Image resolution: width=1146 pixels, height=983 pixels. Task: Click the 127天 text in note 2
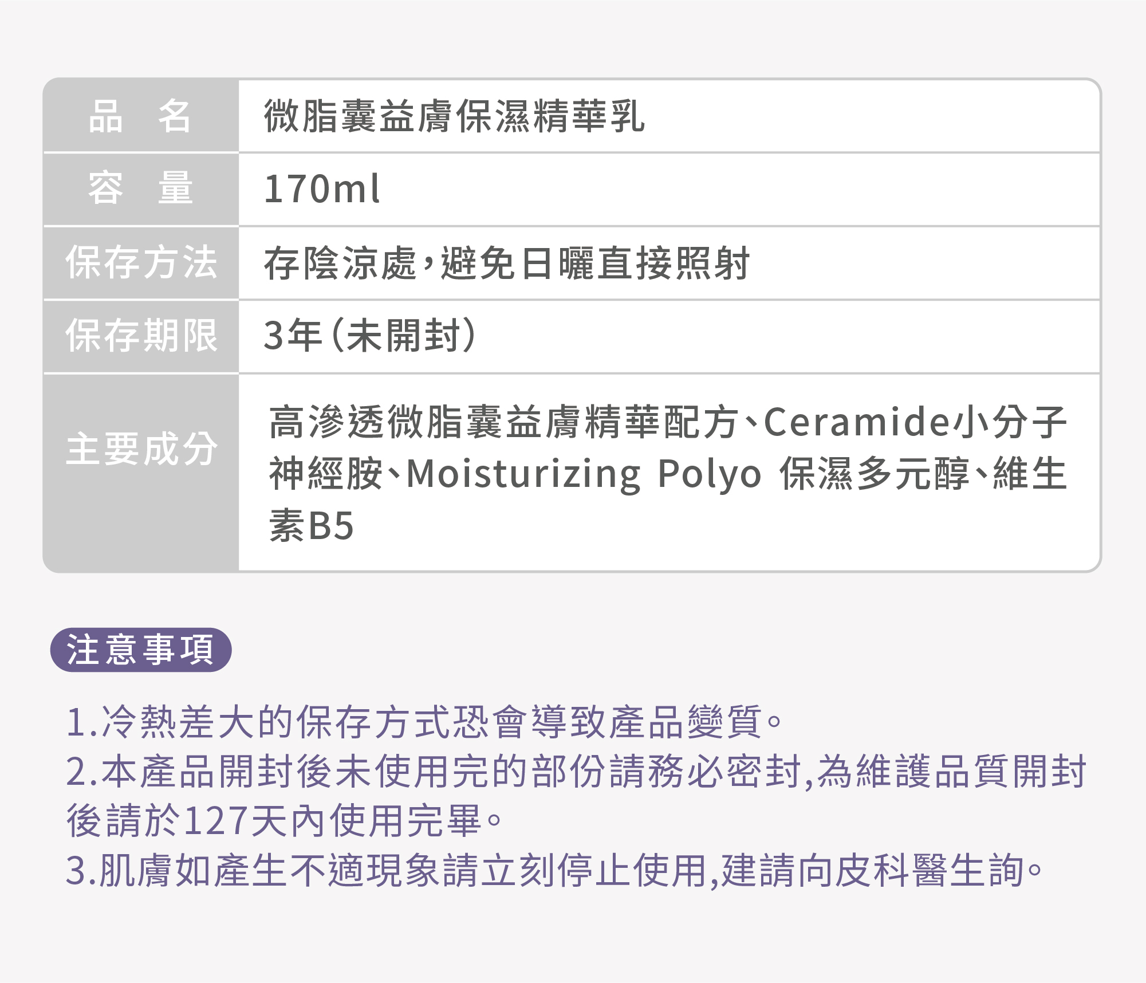pyautogui.click(x=235, y=821)
